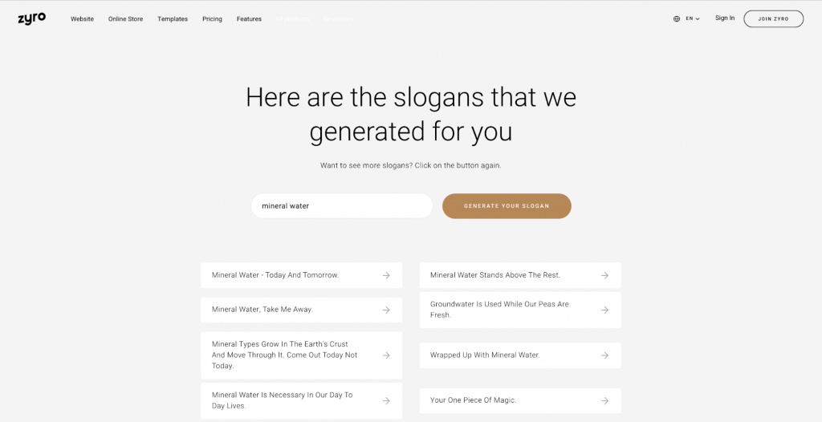Click the Generate Your Slogan button
The height and width of the screenshot is (422, 822).
507,206
